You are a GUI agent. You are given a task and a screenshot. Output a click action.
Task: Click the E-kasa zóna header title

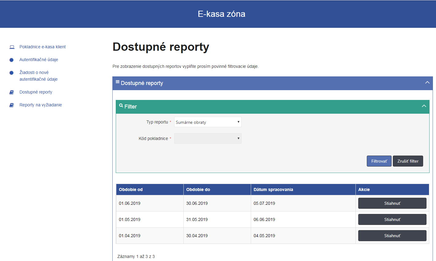221,14
